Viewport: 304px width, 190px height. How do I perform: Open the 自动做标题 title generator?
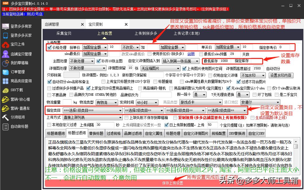(x=19, y=127)
